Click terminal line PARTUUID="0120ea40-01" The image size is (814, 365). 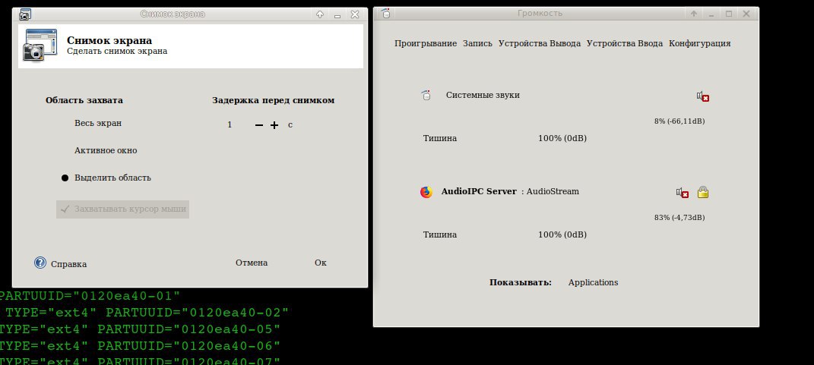click(x=90, y=296)
